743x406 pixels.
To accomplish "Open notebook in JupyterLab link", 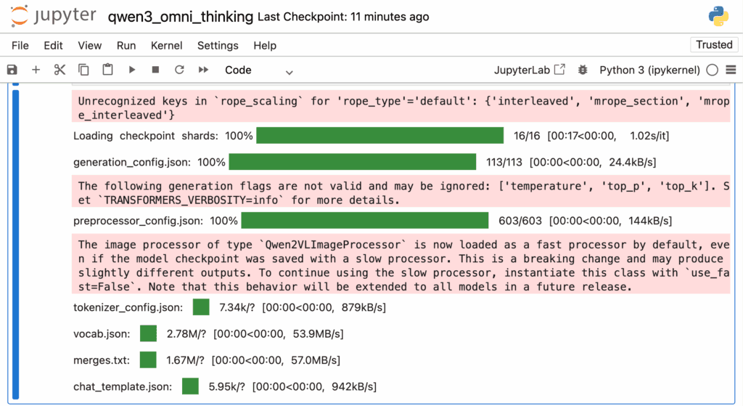I will 529,70.
